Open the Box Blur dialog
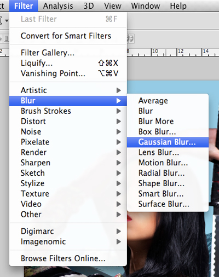Screen dimensions: 219x277 click(168, 131)
